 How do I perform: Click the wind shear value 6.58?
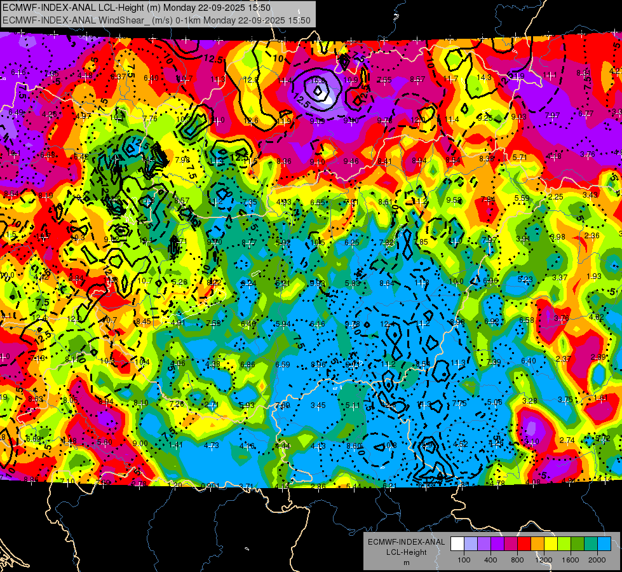pyautogui.click(x=527, y=320)
